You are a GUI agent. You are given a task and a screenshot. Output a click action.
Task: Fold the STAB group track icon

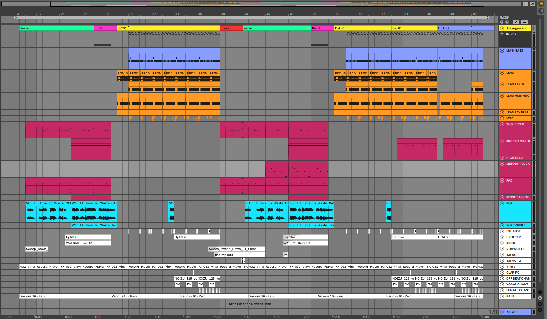click(x=502, y=118)
